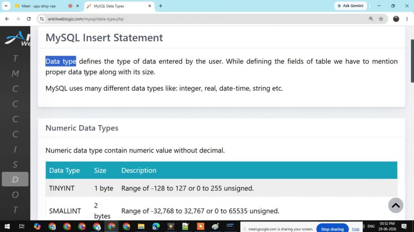Viewport: 414px width, 232px height.
Task: Launch Copilot from the taskbar
Action: point(37,226)
